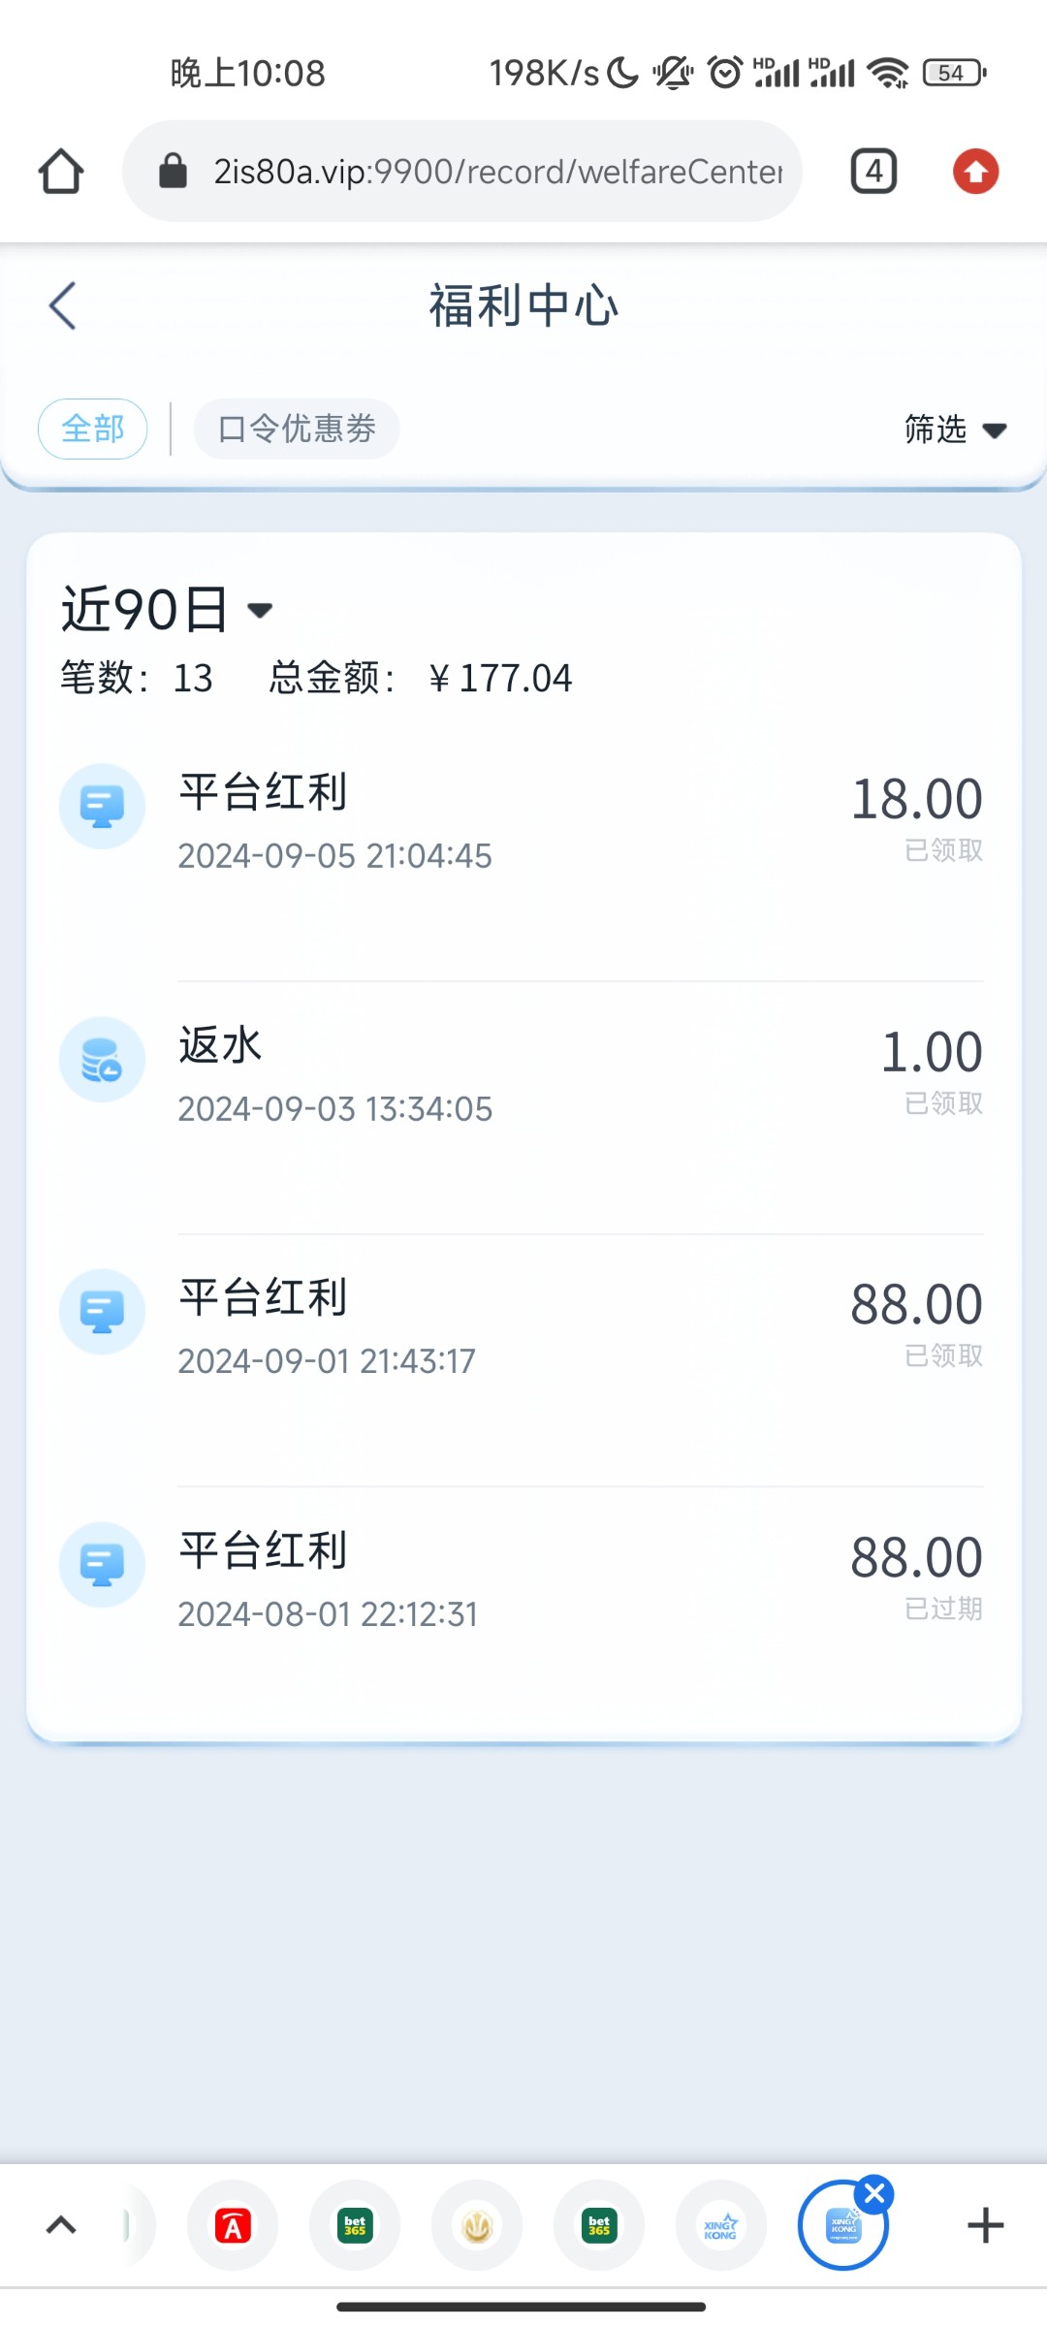1047x2327 pixels.
Task: Select the 全部 tab
Action: [x=93, y=429]
